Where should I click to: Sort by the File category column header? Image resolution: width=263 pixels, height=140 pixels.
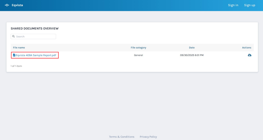(x=138, y=48)
